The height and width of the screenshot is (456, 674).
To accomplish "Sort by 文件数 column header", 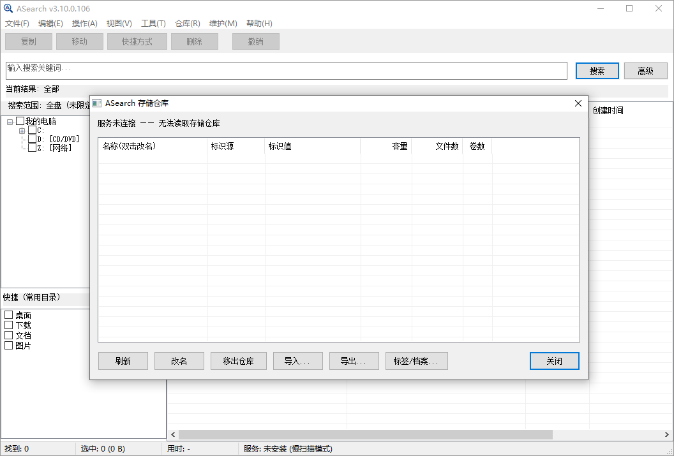I will [x=437, y=146].
